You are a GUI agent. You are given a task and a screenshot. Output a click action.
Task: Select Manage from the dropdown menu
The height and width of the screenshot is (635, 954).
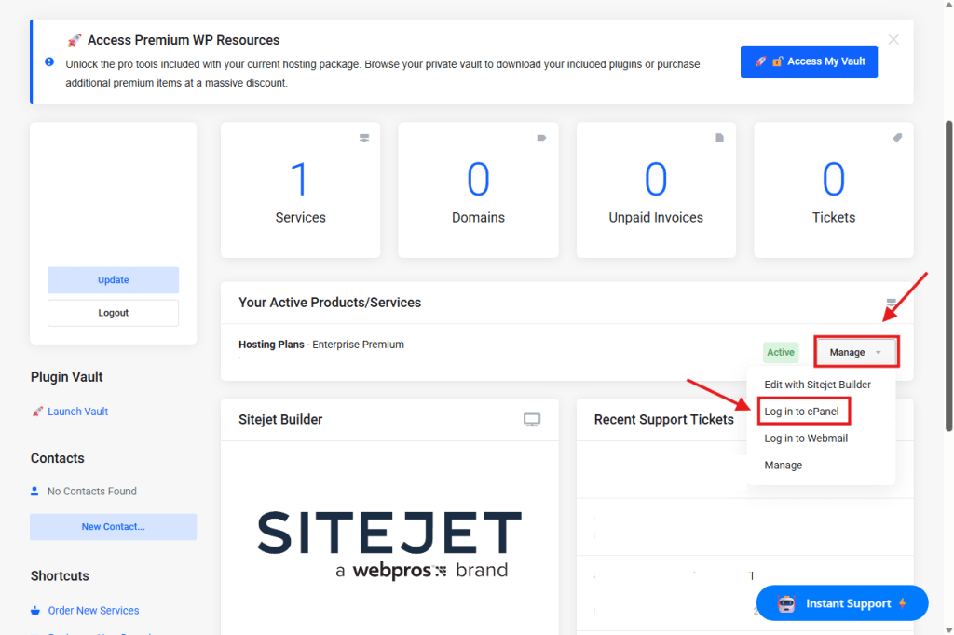pyautogui.click(x=783, y=466)
